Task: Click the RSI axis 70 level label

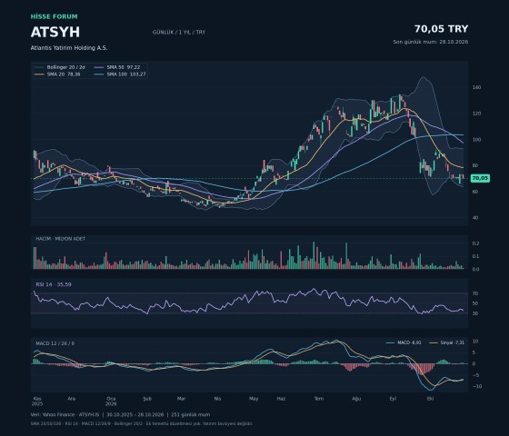Action: tap(475, 293)
